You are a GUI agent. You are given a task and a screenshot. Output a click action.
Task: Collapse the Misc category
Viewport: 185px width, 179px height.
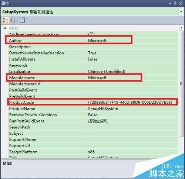[x=5, y=28]
